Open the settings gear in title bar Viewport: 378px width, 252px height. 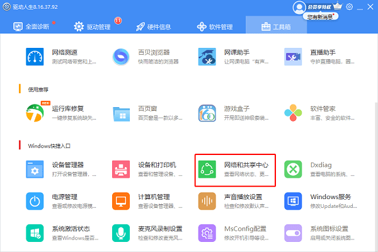point(349,7)
